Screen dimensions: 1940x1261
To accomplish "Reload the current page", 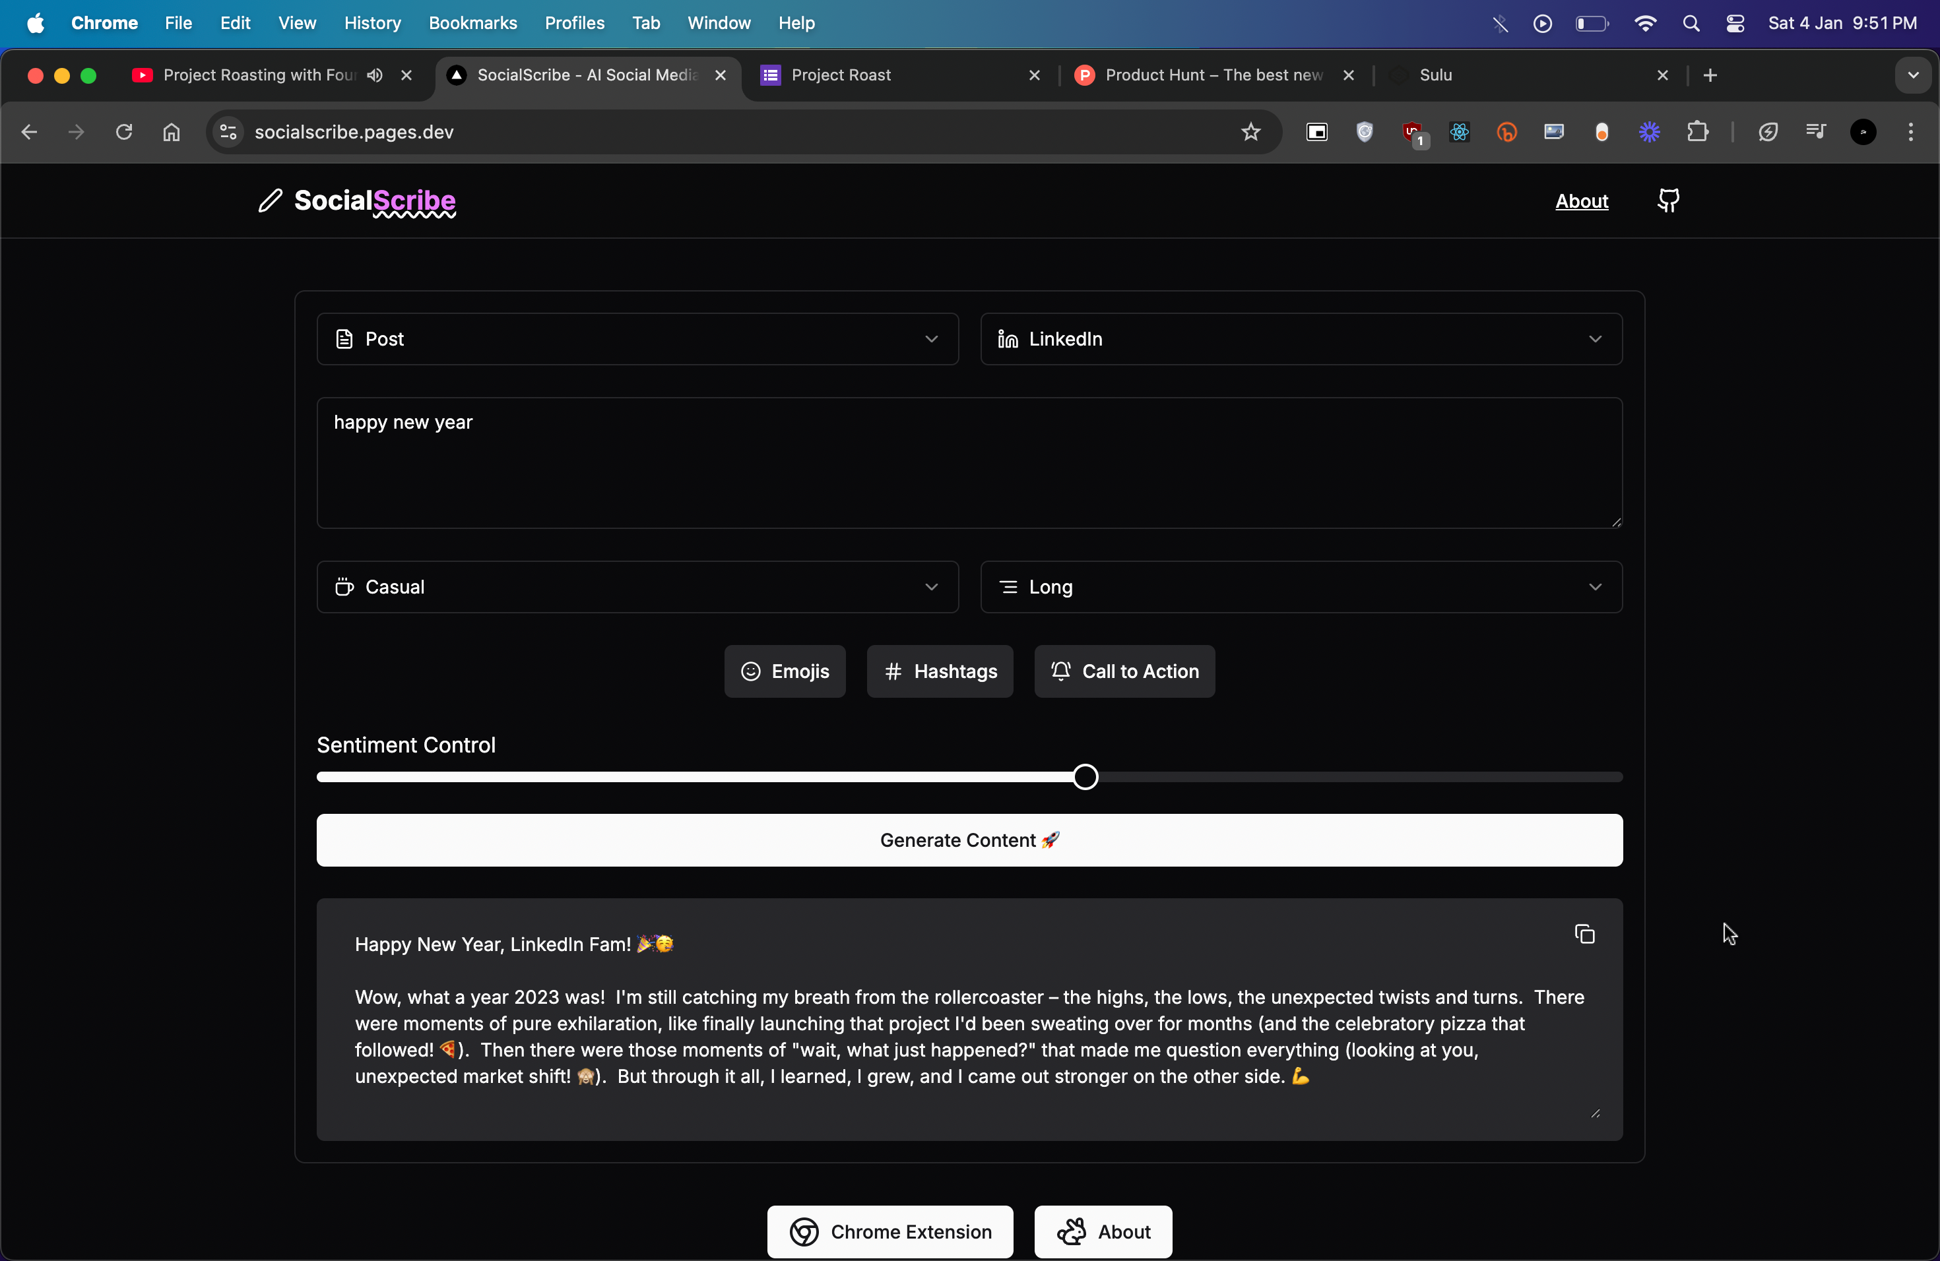I will (124, 132).
